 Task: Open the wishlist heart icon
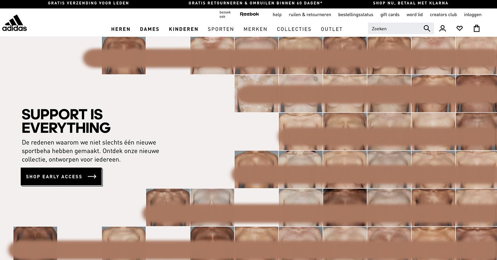tap(459, 28)
